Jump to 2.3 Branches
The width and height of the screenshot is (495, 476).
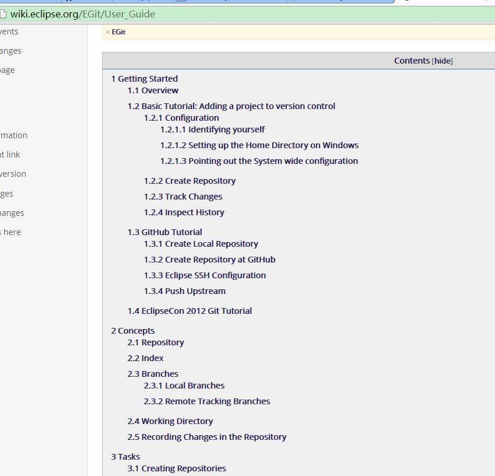tap(153, 374)
